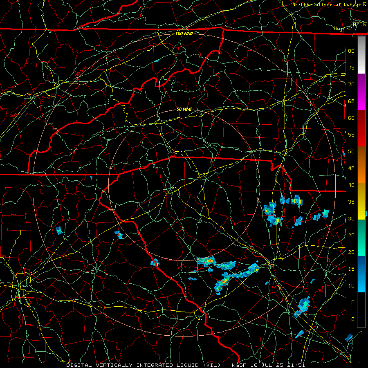This screenshot has height=368, width=368.
Task: Select the gray-white top band of the color scale
Action: point(361,55)
